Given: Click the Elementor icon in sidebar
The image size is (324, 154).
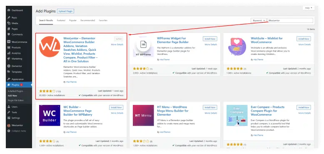Looking at the screenshot, I should pos(9,66).
